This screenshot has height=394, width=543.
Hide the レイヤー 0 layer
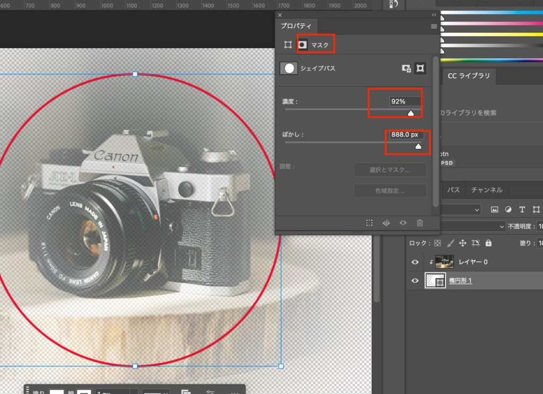[415, 262]
